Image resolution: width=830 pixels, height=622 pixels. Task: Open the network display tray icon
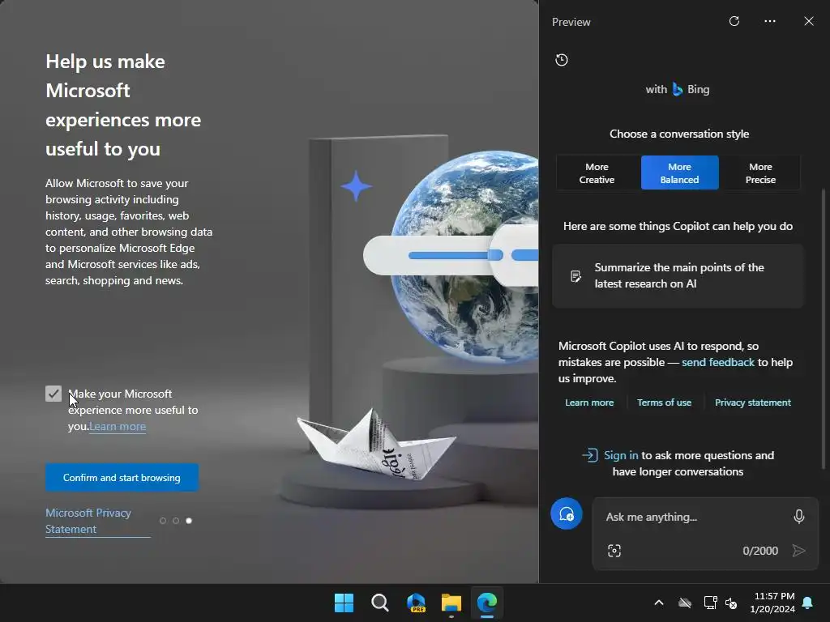pyautogui.click(x=710, y=603)
